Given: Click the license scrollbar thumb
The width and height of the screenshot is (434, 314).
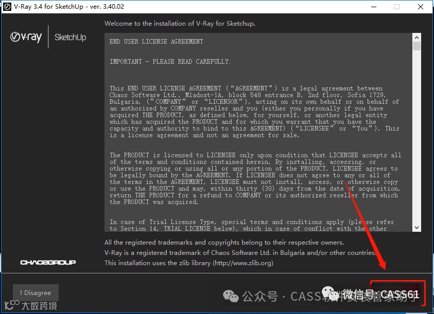Looking at the screenshot, I should point(416,46).
